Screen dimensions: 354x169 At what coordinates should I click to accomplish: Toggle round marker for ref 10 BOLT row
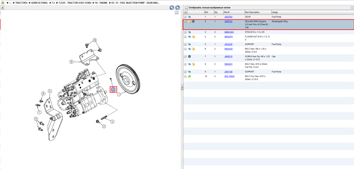(185, 76)
